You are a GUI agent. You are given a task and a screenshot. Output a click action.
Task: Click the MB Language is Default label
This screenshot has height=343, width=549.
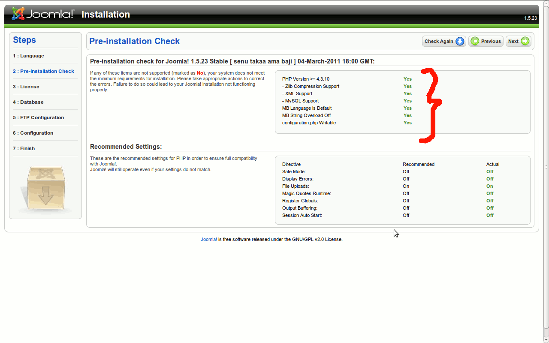pyautogui.click(x=307, y=108)
